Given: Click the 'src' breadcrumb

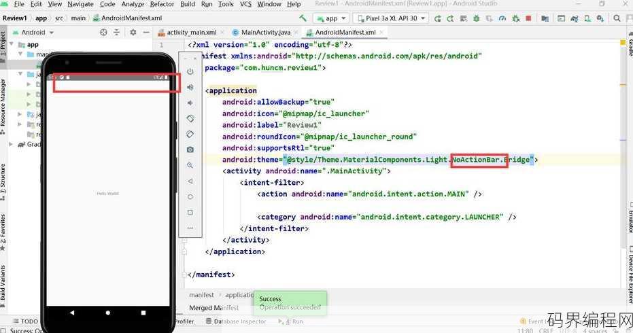Looking at the screenshot, I should coord(59,18).
